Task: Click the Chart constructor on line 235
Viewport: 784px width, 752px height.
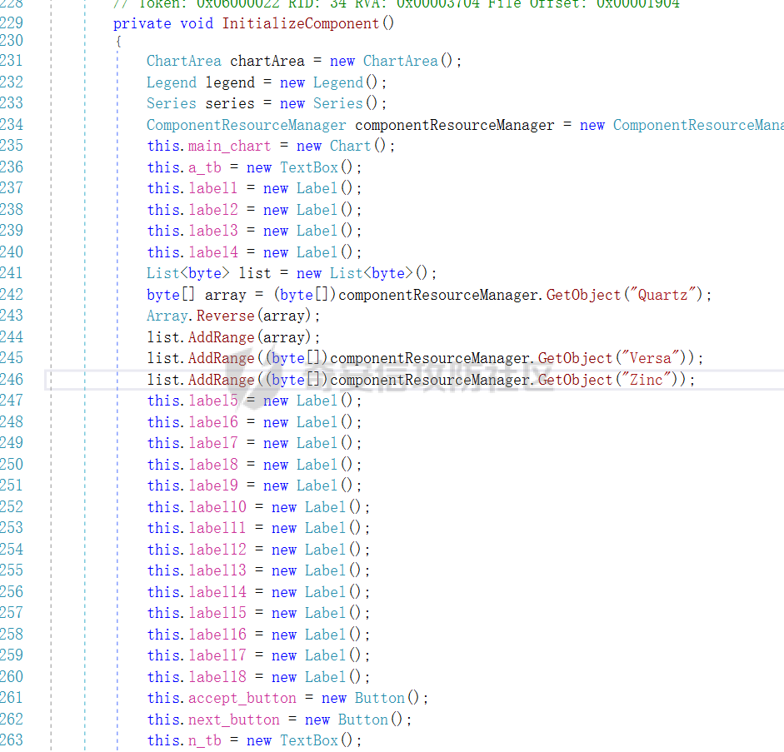Action: [x=350, y=146]
